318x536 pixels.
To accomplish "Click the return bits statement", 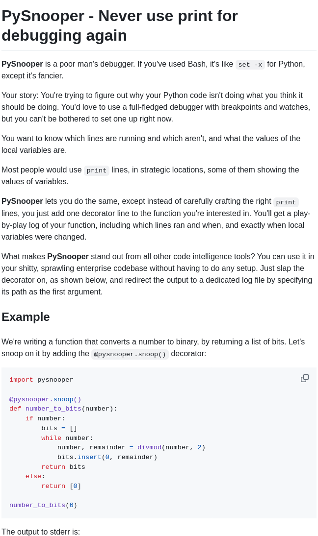I will pos(62,467).
